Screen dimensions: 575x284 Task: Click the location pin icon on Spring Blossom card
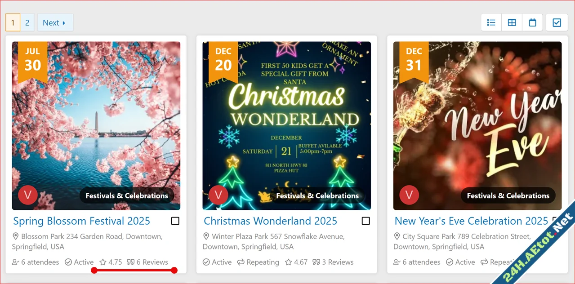(x=17, y=236)
